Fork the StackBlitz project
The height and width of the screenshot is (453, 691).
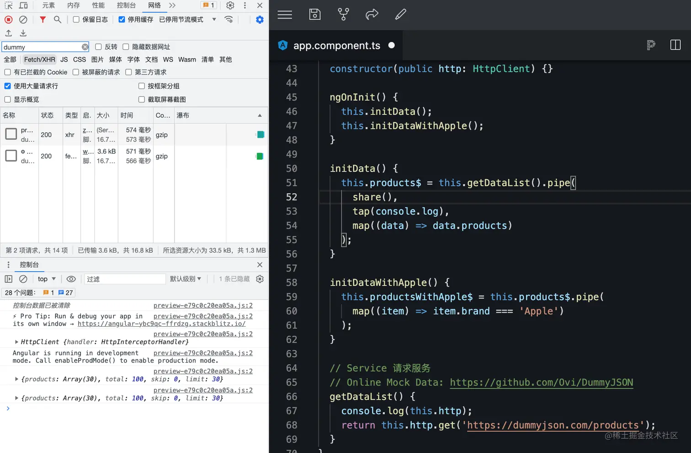click(x=343, y=14)
